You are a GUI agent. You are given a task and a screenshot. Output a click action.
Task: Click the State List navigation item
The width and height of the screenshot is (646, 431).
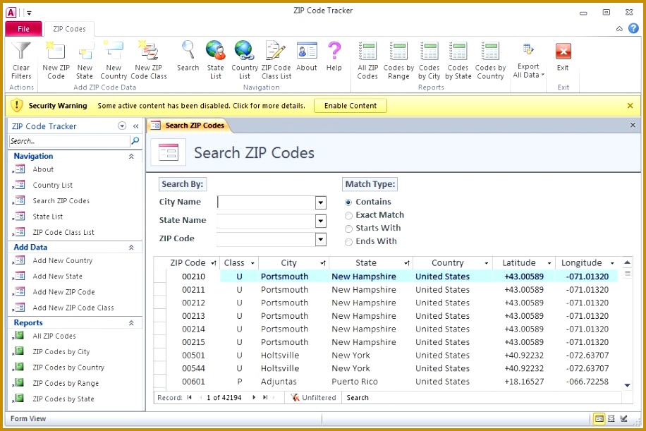point(48,217)
